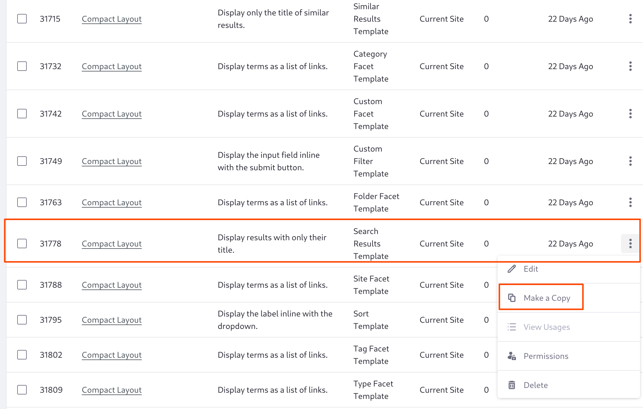
Task: Open actions menu for row 31742
Action: (x=630, y=114)
